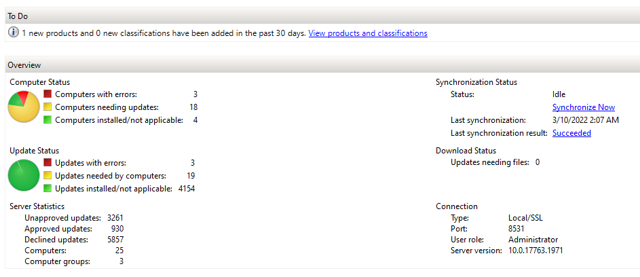Image resolution: width=640 pixels, height=277 pixels.
Task: Open the Succeeded synchronization result link
Action: click(x=571, y=133)
